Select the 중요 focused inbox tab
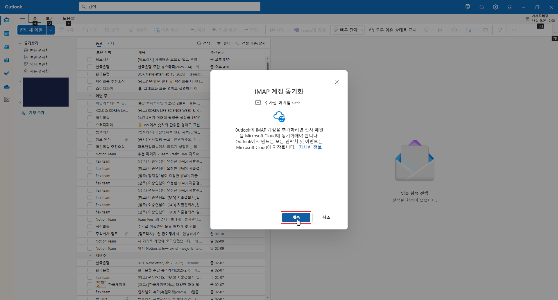 click(x=99, y=43)
